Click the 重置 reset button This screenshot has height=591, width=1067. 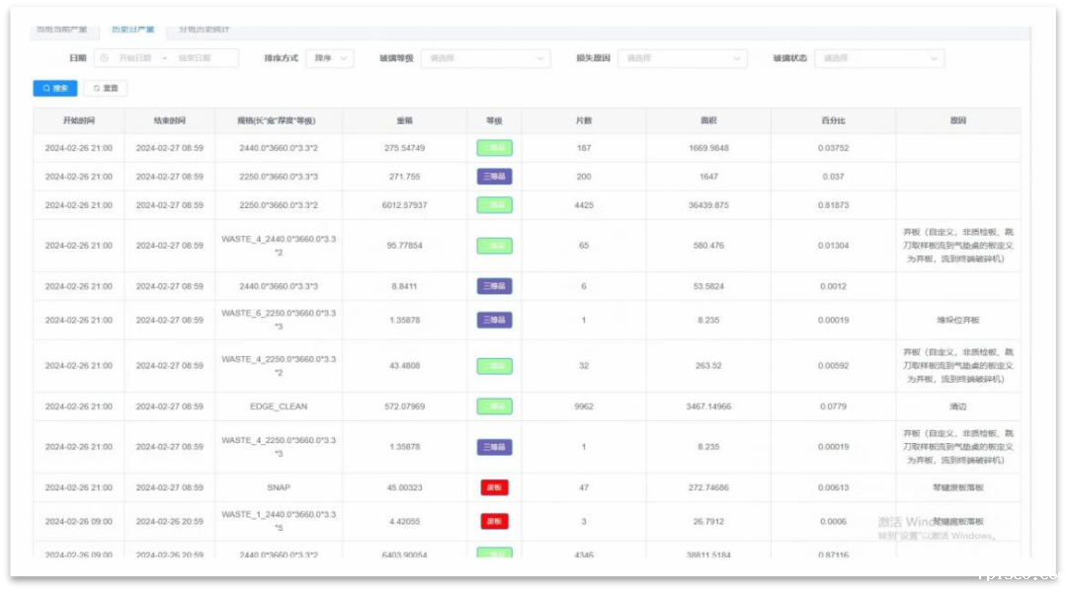[x=105, y=88]
